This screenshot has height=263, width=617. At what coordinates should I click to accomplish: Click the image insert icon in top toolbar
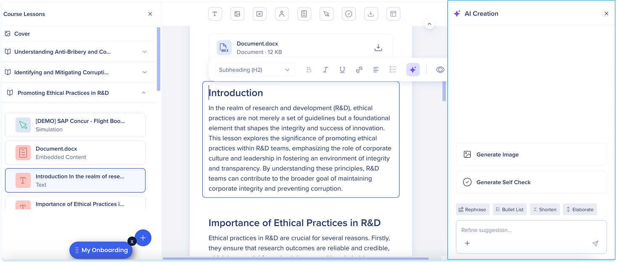click(x=237, y=14)
